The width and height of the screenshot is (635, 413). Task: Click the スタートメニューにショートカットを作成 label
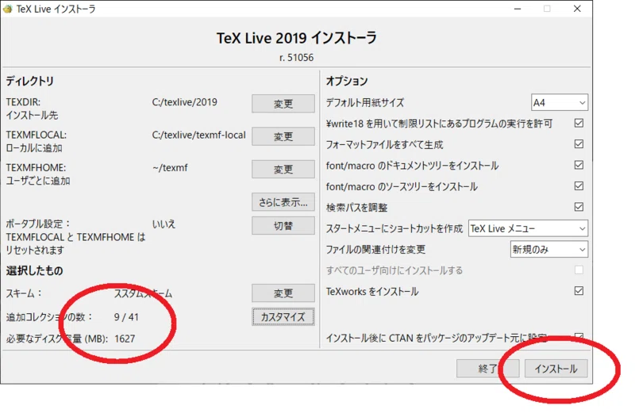tap(394, 229)
